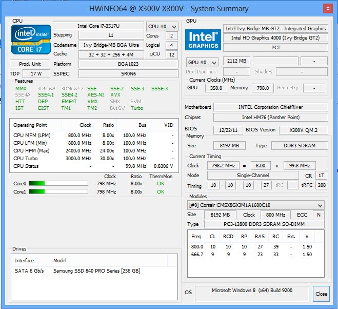
Task: Click the VID column header
Action: click(163, 125)
